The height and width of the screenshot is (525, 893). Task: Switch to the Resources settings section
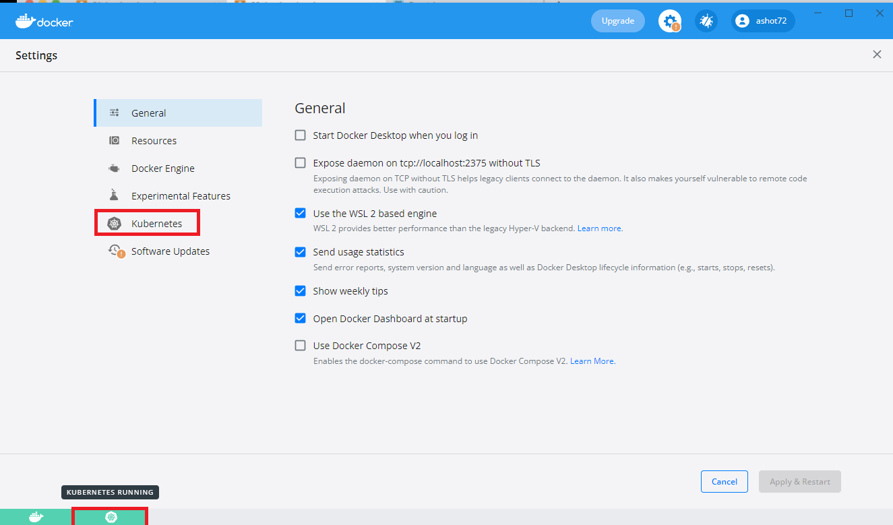(154, 141)
